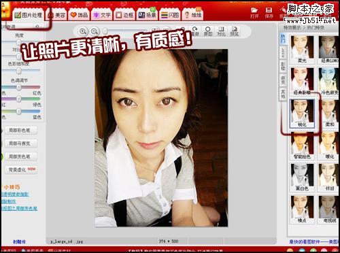The image size is (340, 253).
Task: Click the portrait photo on the canvas
Action: click(x=161, y=138)
